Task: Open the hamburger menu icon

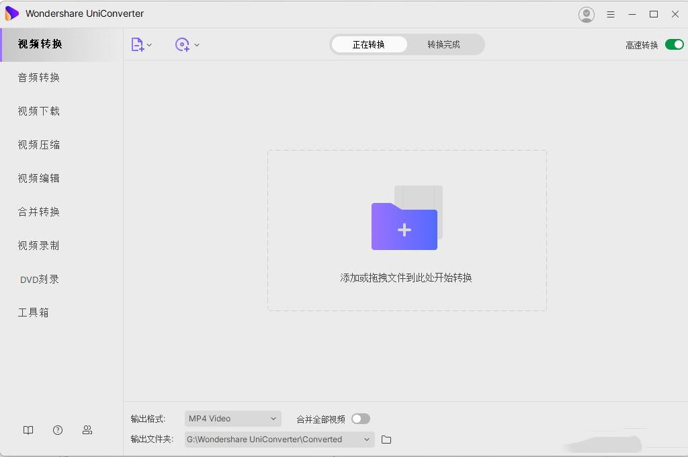Action: 611,13
